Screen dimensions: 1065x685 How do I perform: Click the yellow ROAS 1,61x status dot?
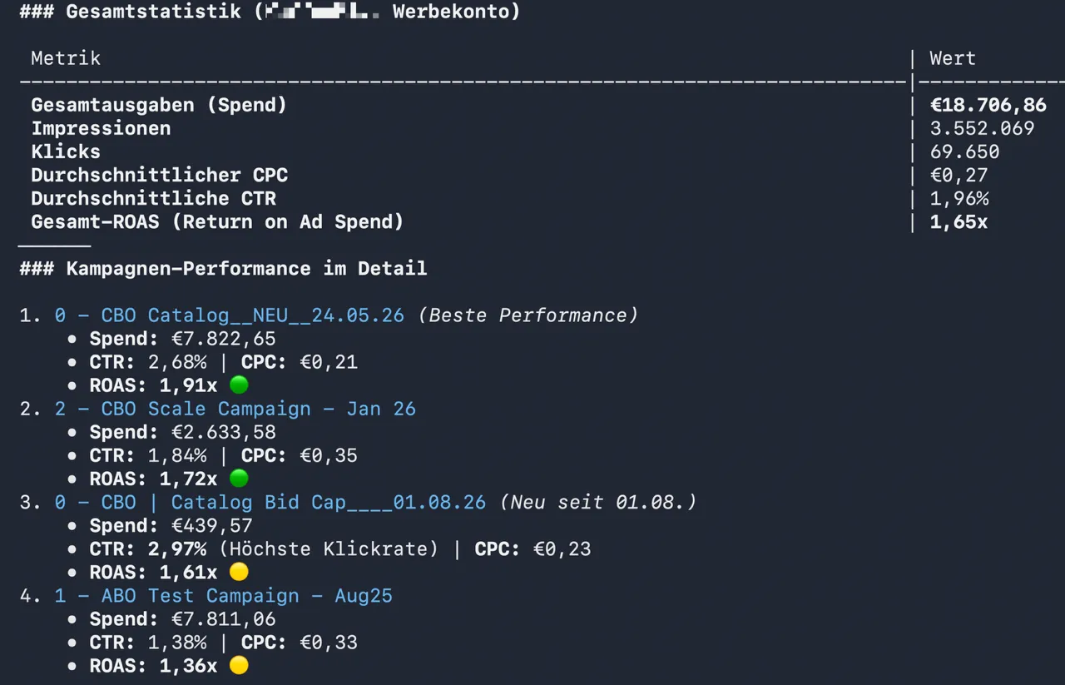(x=239, y=572)
